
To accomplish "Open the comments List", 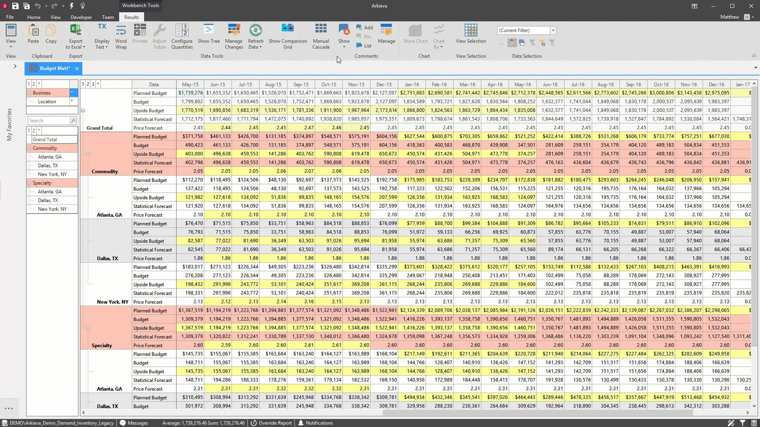I will [x=364, y=45].
